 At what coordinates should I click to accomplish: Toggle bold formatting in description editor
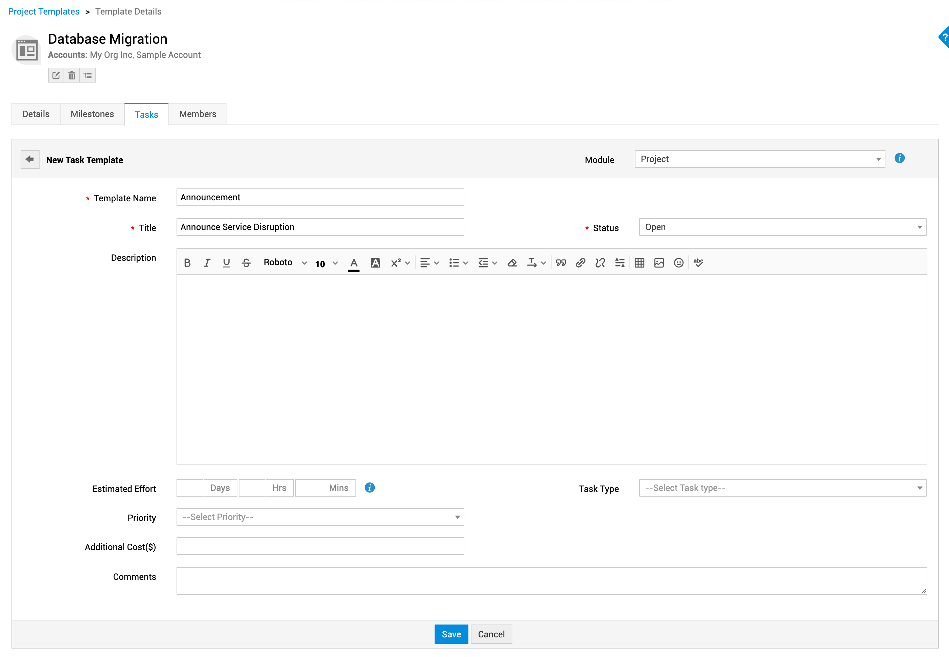pos(187,263)
